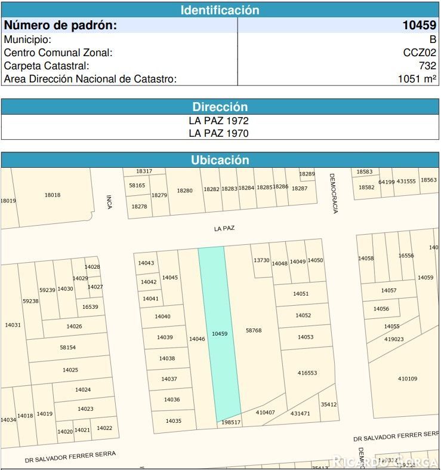The height and width of the screenshot is (470, 441).
Task: Select the CCZ02 Centro Comunal Zonal value
Action: pos(420,53)
